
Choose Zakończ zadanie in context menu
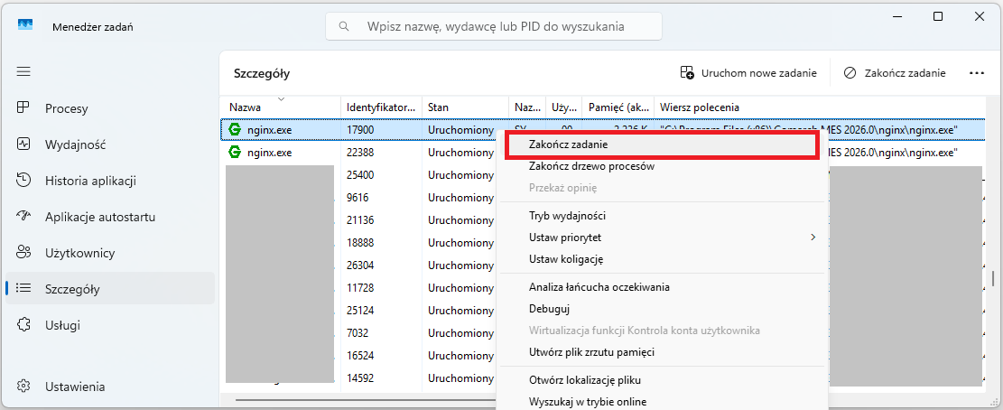(662, 144)
